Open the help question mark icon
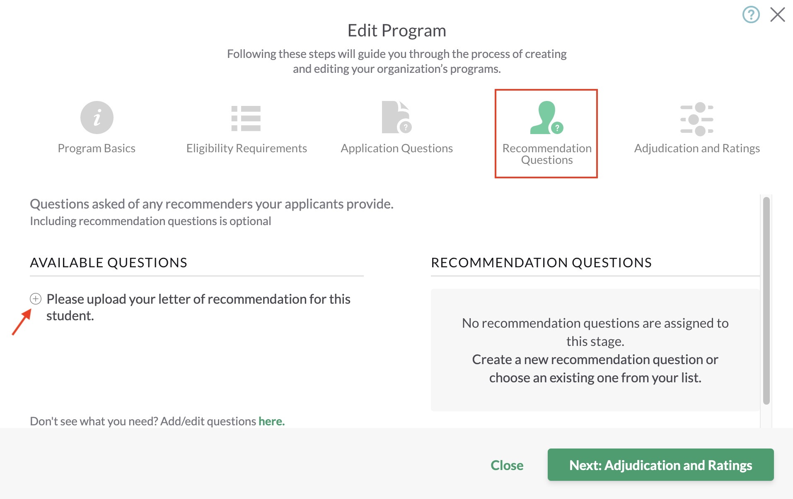 click(751, 15)
